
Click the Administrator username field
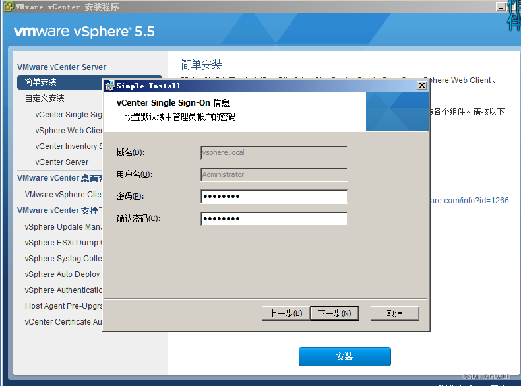click(x=274, y=175)
